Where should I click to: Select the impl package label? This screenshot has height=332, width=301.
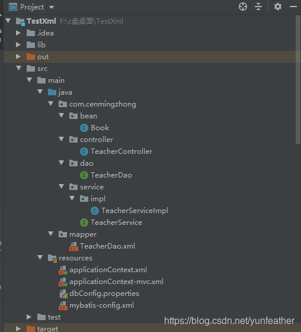98,199
